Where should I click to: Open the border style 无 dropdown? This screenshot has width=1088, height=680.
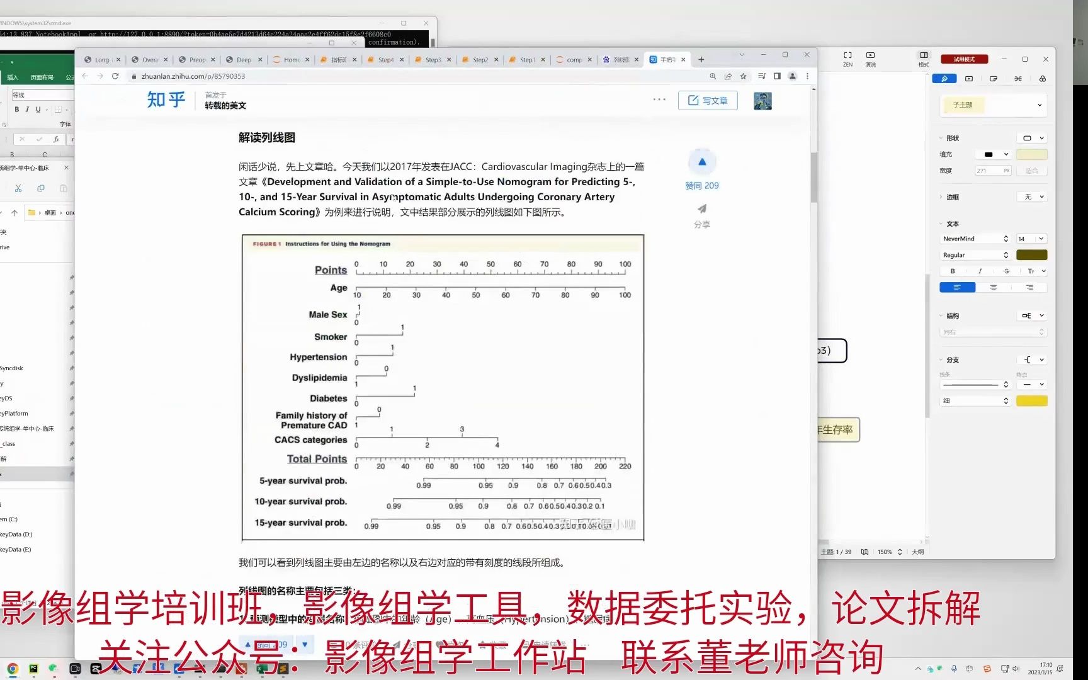(x=1031, y=197)
